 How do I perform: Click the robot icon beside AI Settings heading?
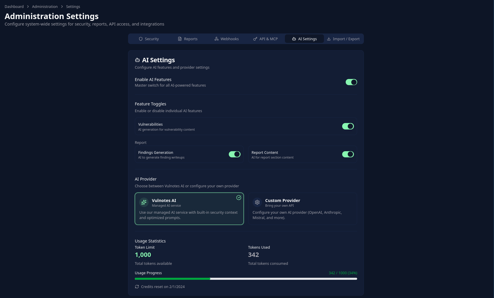[137, 60]
